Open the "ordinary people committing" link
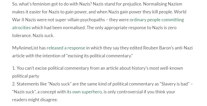Image resolution: width=207 pixels, height=106 pixels. point(157,20)
